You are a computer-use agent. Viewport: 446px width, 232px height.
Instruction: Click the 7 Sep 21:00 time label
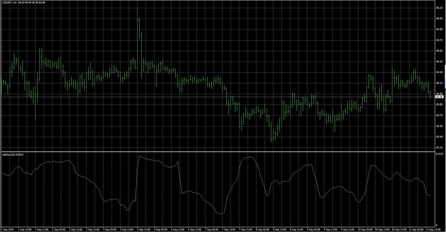(x=246, y=230)
